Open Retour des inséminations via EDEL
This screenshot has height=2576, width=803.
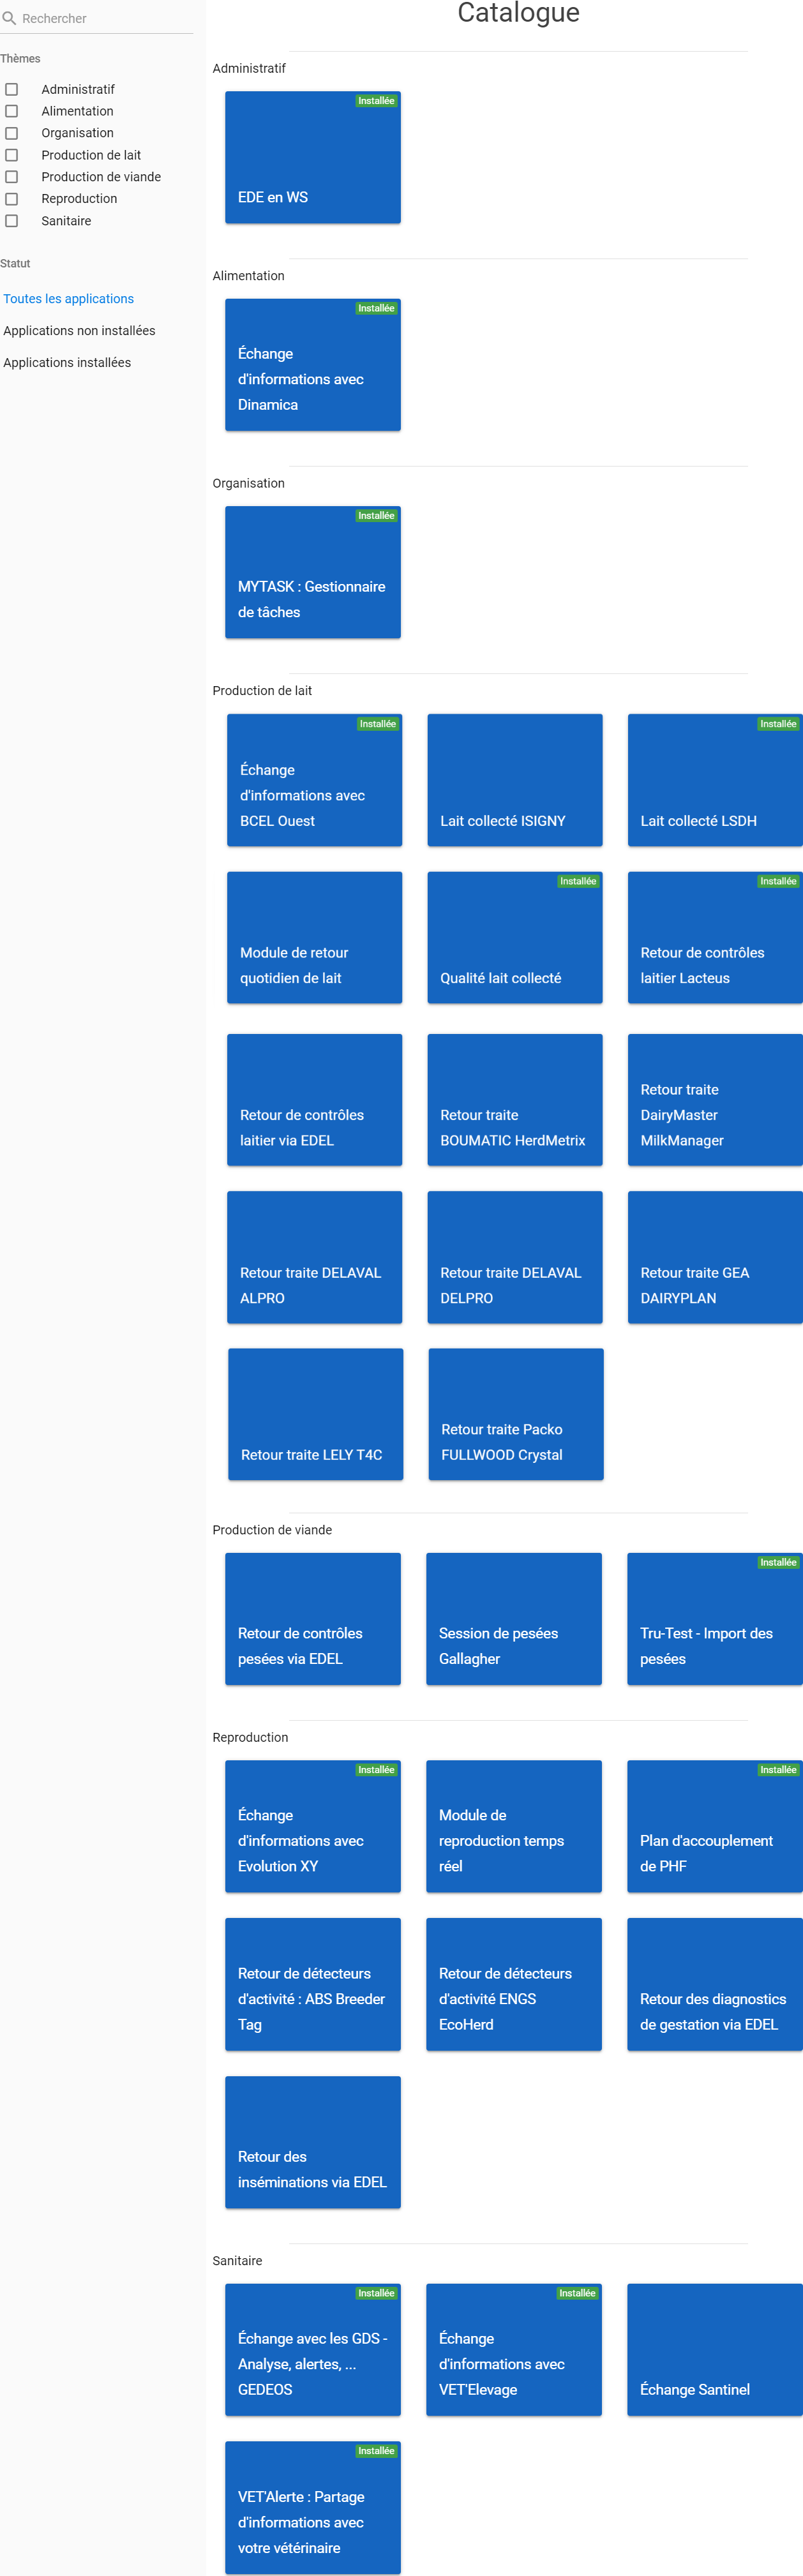coord(313,2142)
